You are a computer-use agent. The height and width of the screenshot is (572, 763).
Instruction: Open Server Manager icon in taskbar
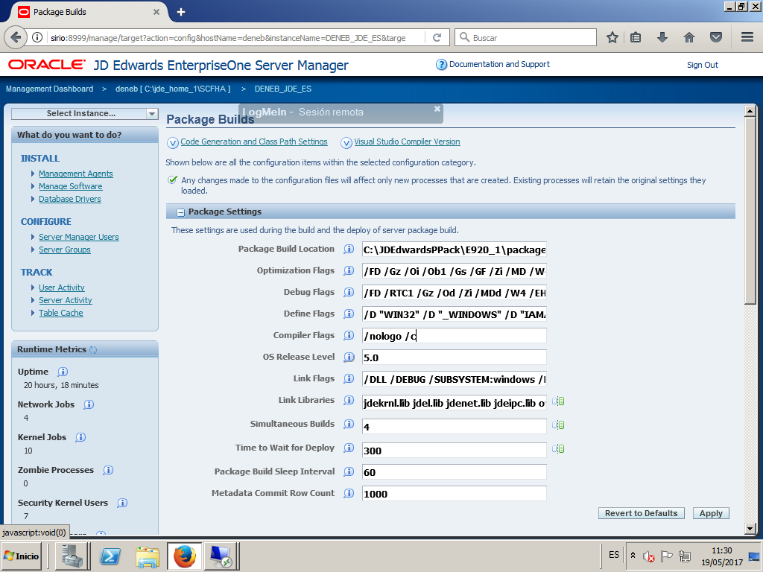tap(72, 556)
